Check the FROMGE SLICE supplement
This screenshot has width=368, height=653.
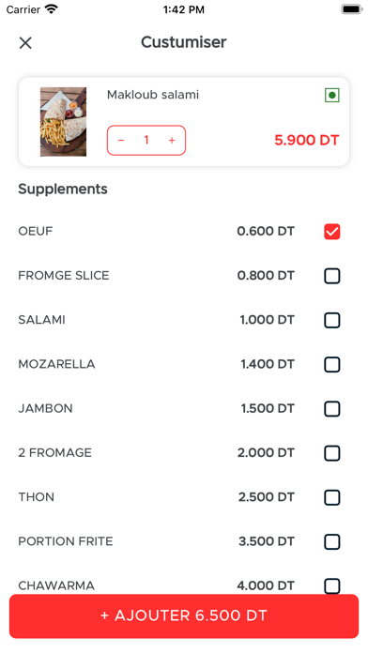point(332,276)
